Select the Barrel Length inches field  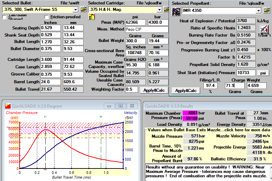[50, 82]
